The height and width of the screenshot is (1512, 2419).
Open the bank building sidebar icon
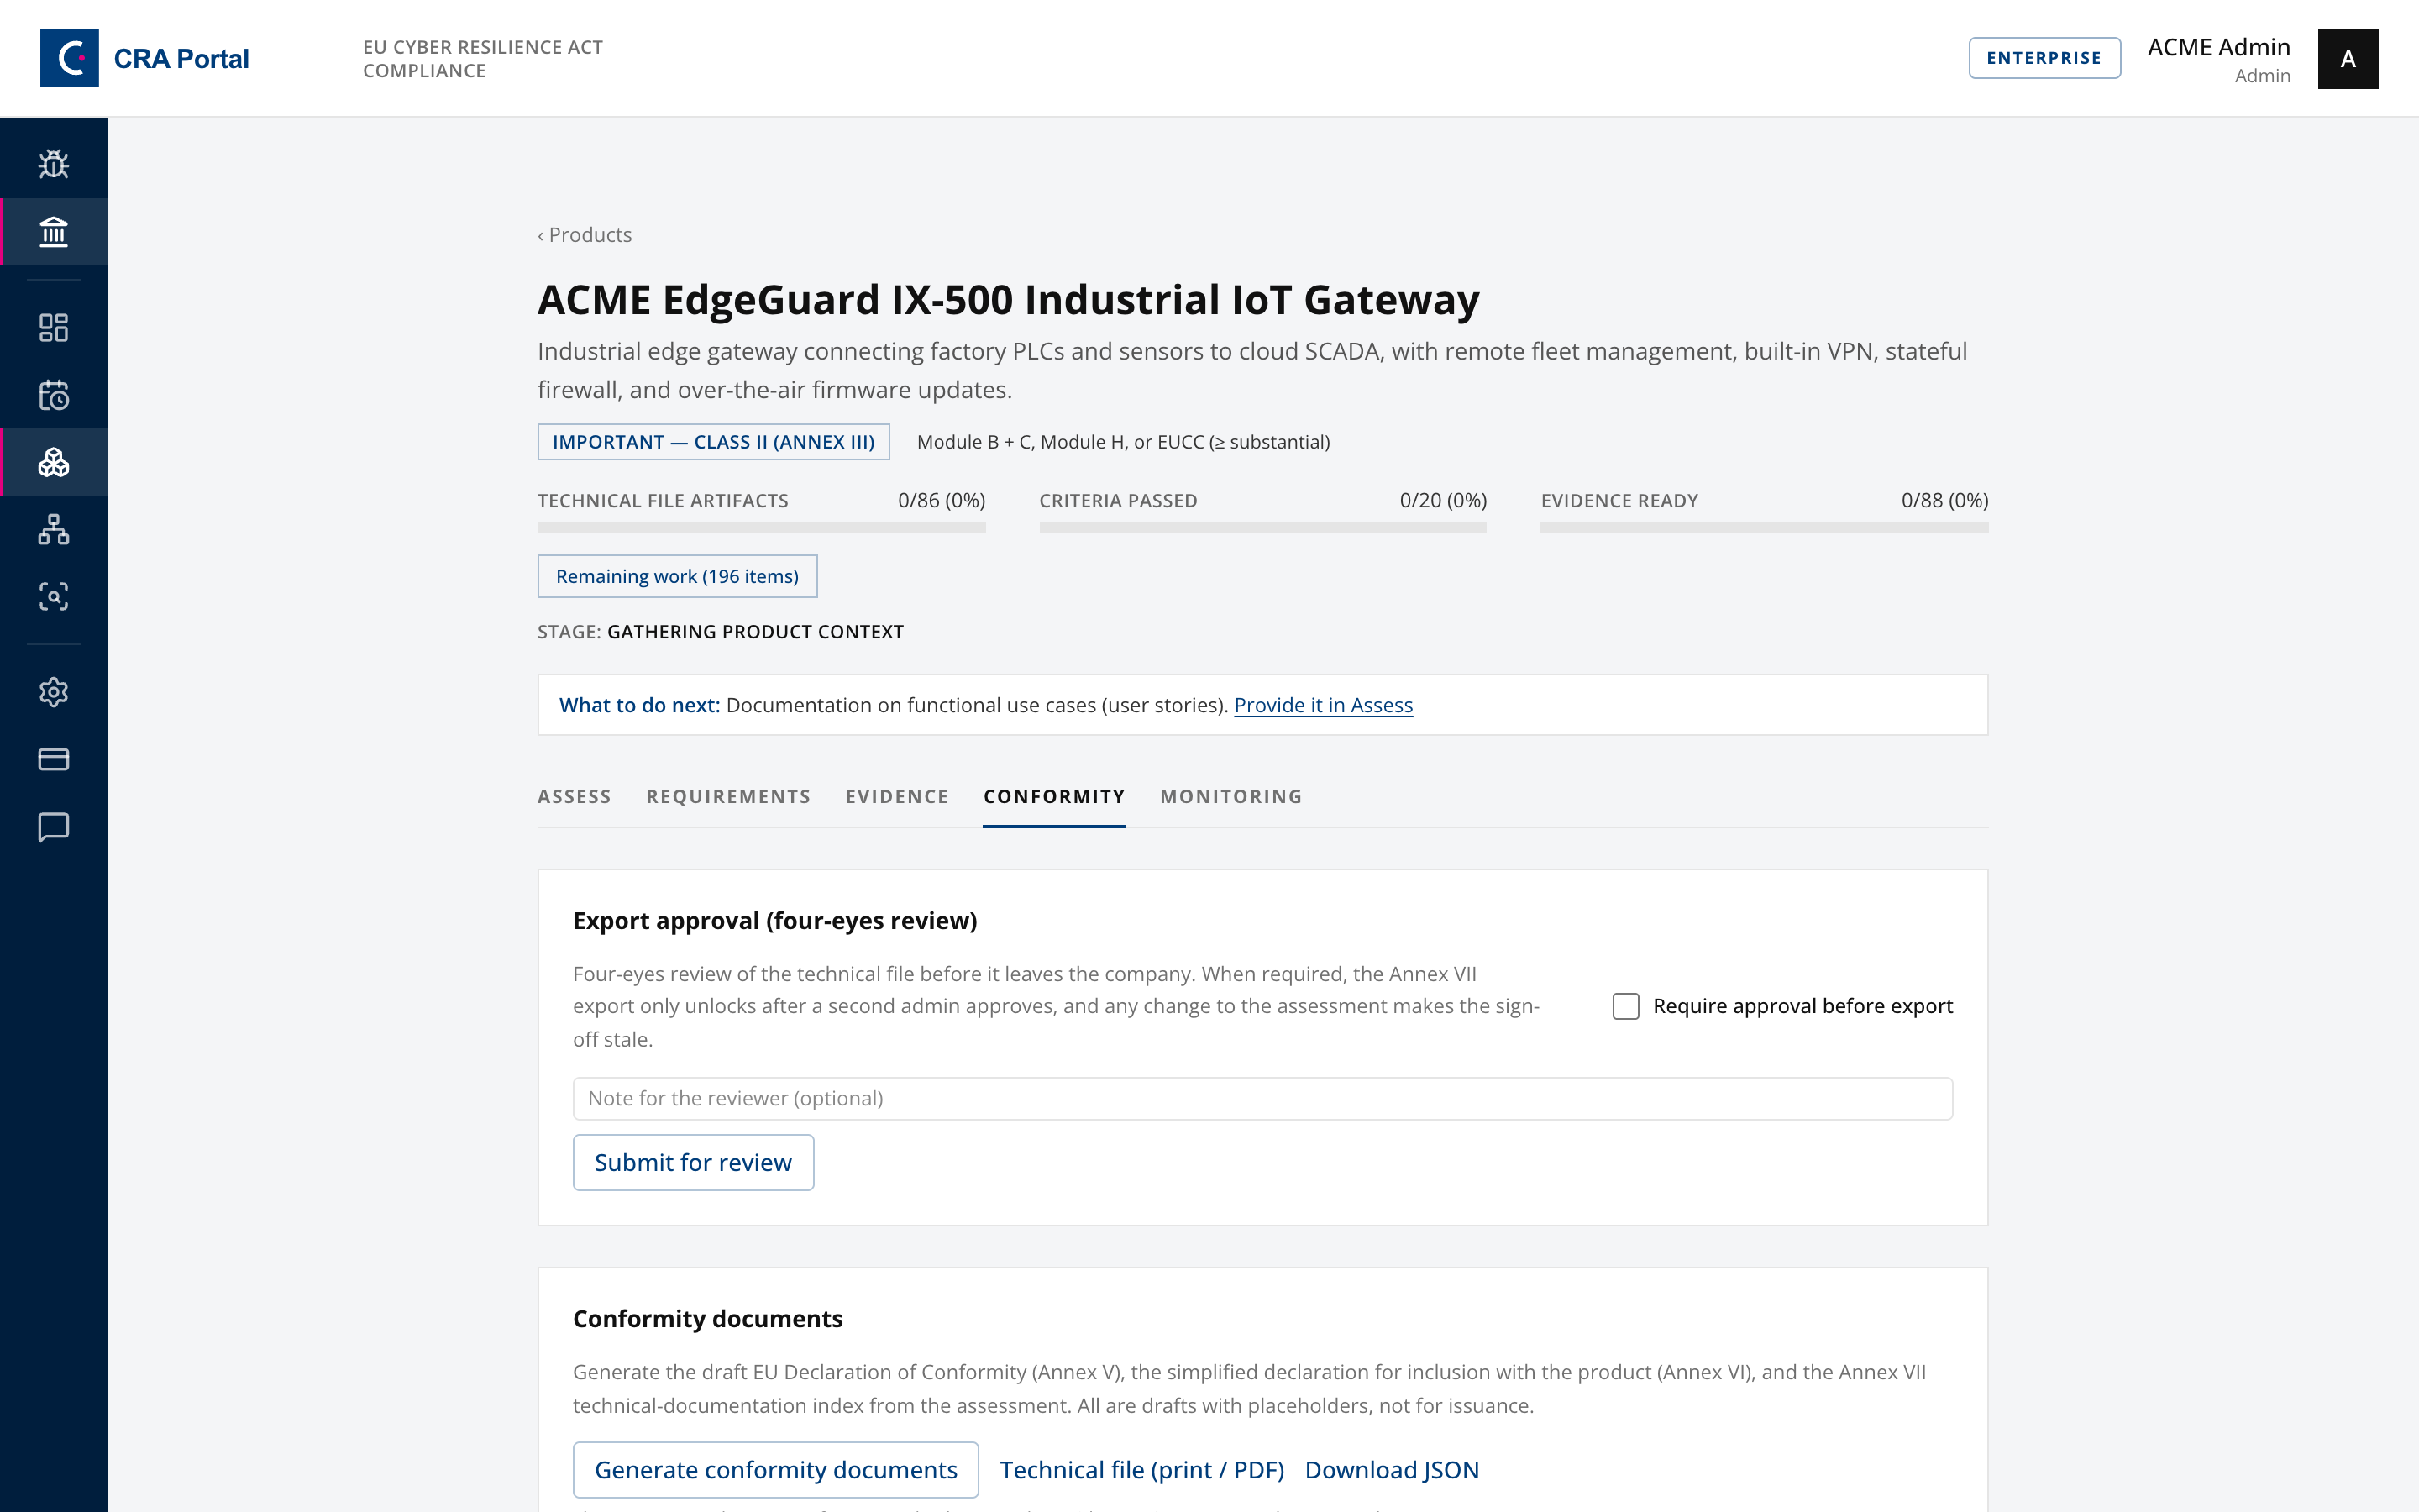(54, 232)
